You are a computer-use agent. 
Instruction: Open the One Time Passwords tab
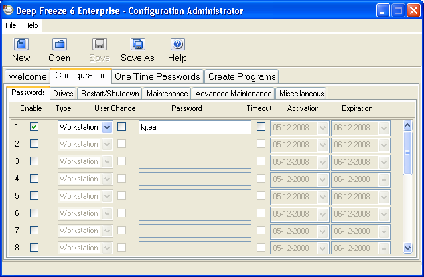(x=157, y=76)
